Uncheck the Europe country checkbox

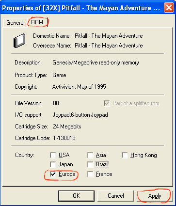[x=53, y=174]
